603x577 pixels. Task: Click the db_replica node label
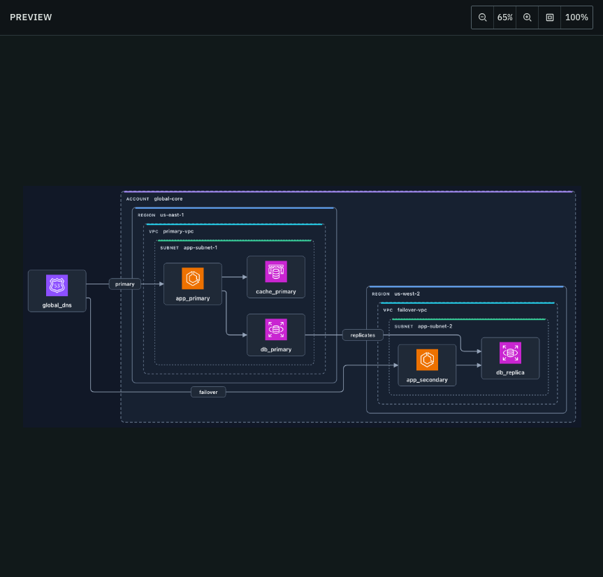pyautogui.click(x=510, y=372)
